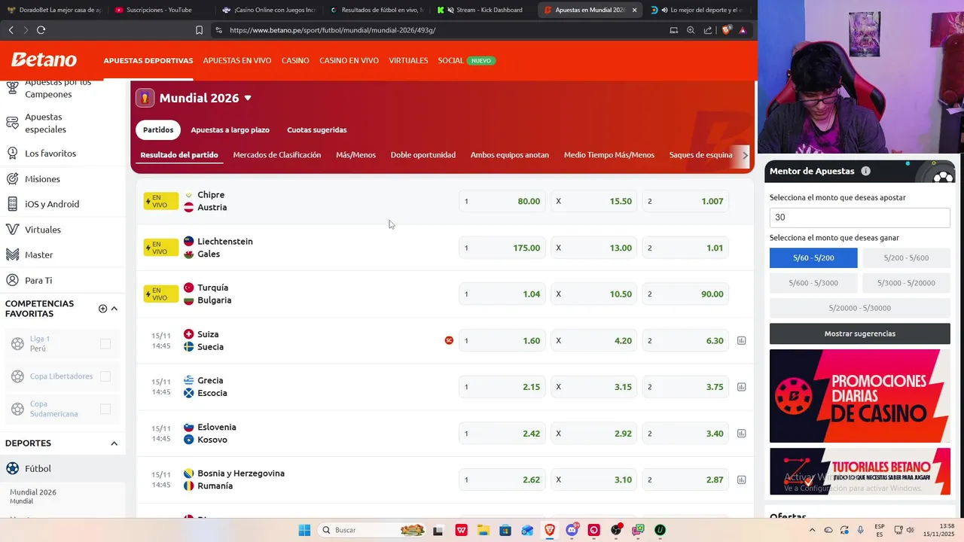This screenshot has height=542, width=964.
Task: Open Los favoritos in the sidebar
Action: pyautogui.click(x=50, y=154)
